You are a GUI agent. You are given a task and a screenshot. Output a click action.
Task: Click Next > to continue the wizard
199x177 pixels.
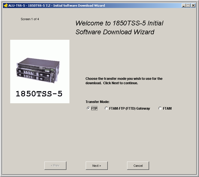(96, 166)
